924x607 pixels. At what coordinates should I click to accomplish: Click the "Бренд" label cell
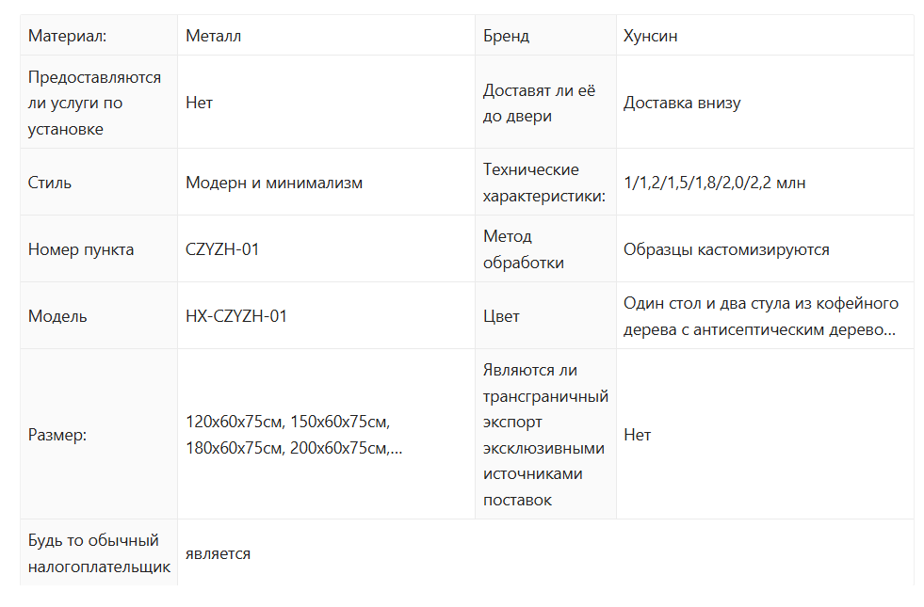tap(506, 36)
